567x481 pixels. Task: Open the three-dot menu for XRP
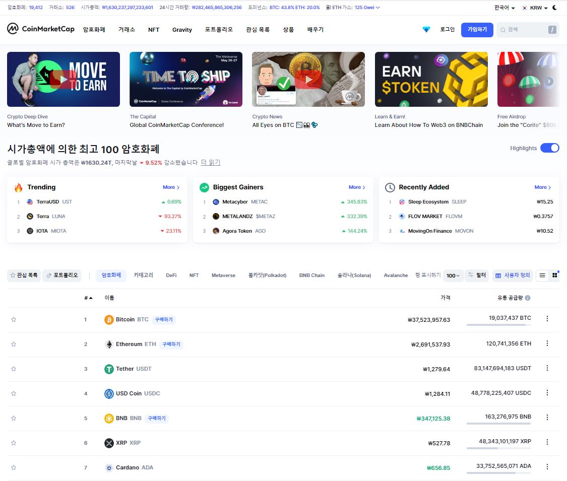pos(547,442)
